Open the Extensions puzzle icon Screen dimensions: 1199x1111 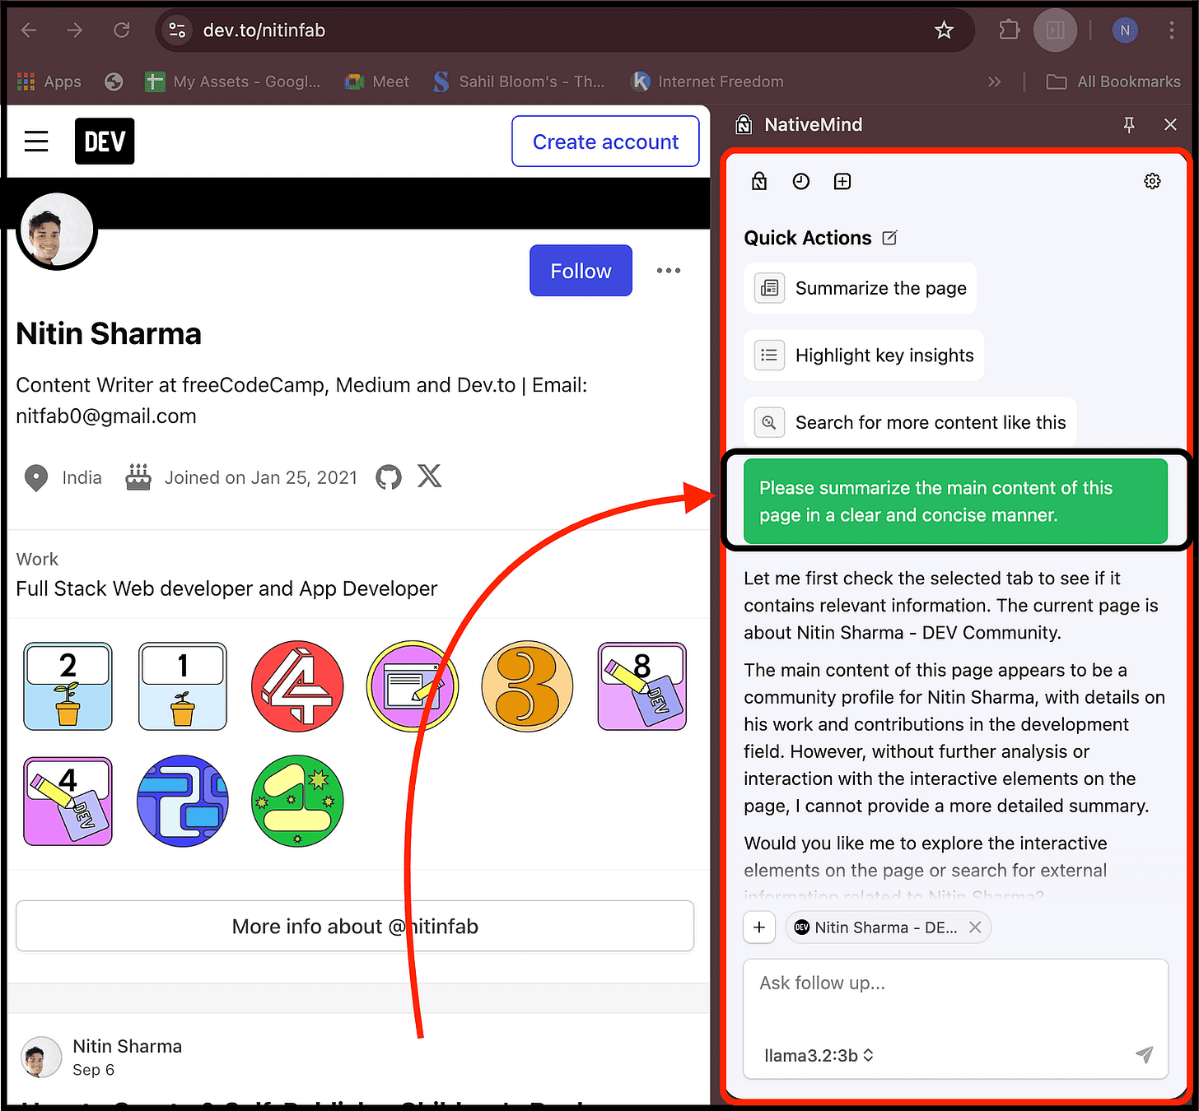pyautogui.click(x=1009, y=30)
